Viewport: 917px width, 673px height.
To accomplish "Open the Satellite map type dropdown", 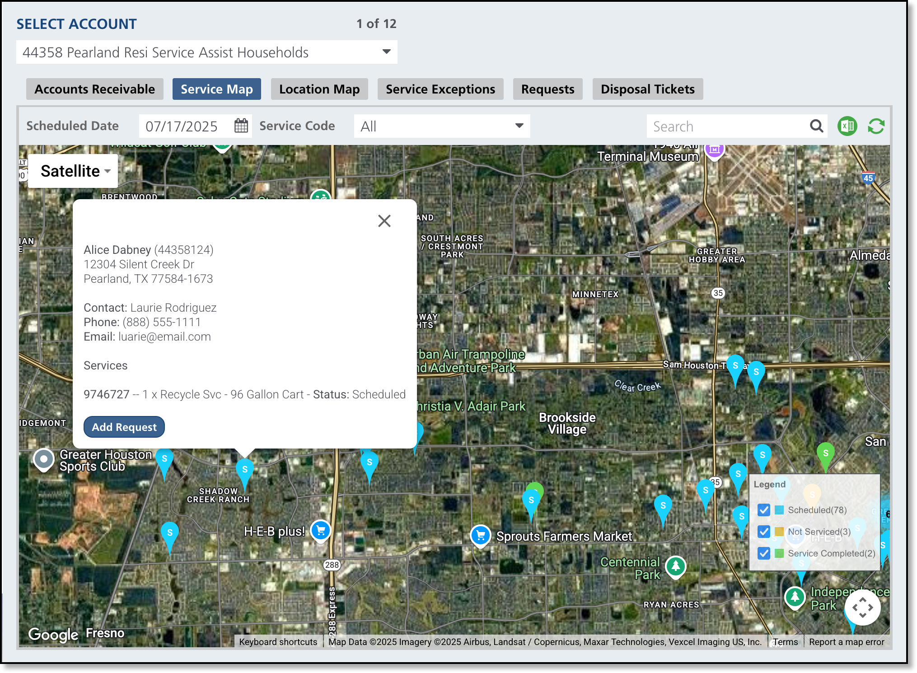I will point(73,171).
